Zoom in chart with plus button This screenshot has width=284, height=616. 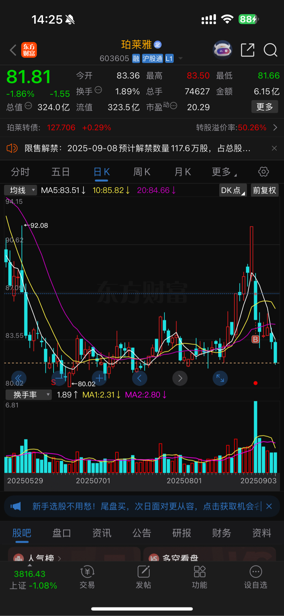[x=99, y=378]
